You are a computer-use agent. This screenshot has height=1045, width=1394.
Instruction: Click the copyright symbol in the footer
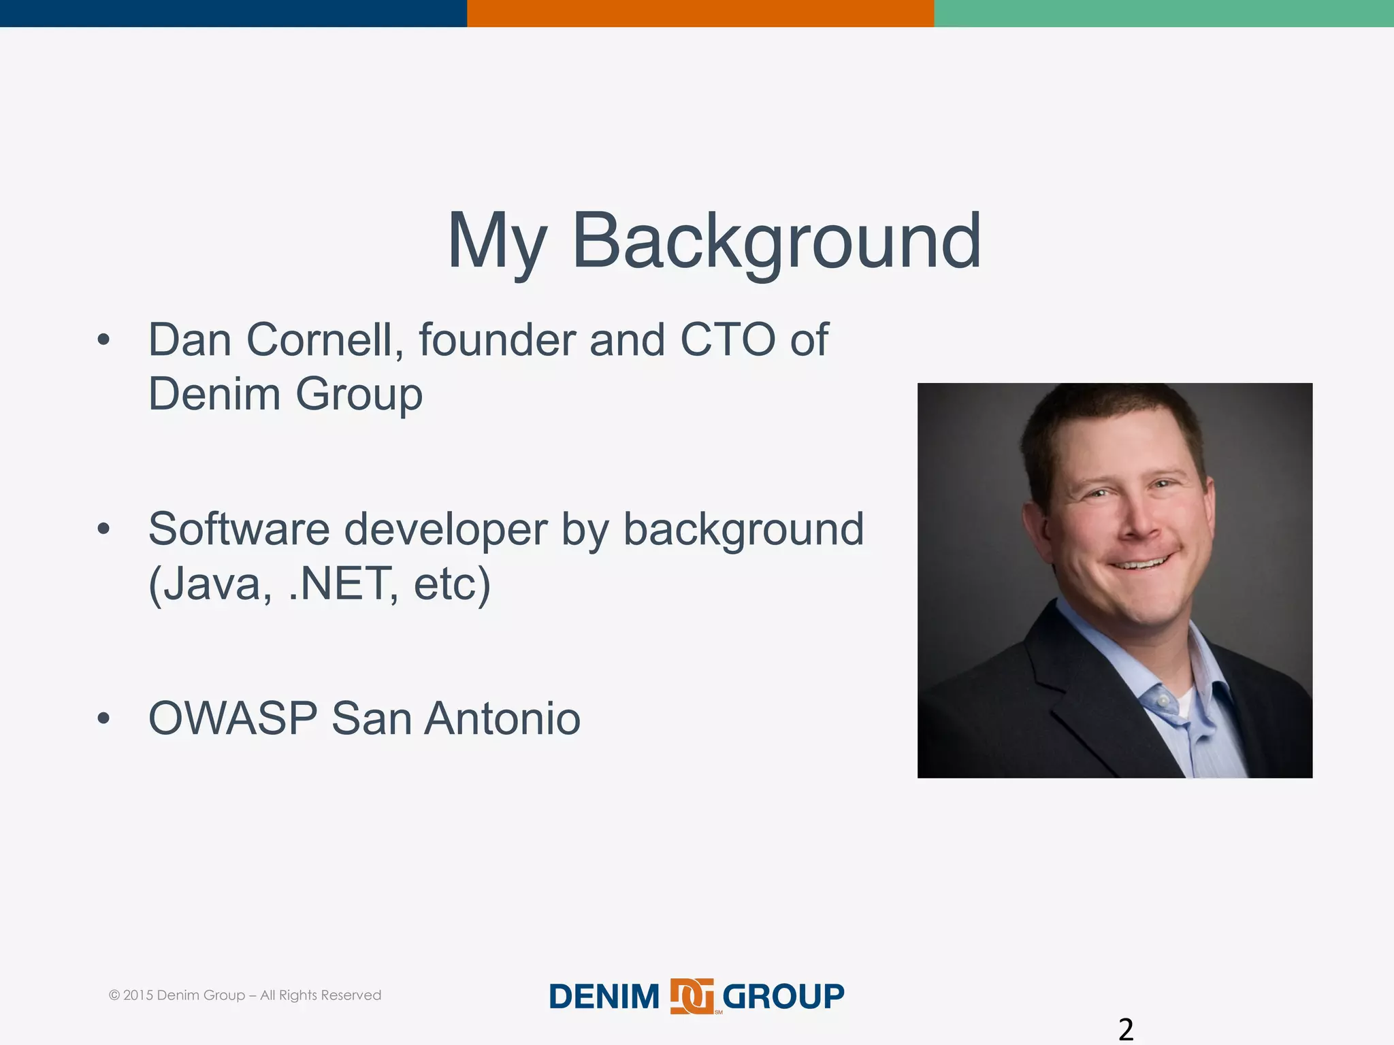pos(114,995)
